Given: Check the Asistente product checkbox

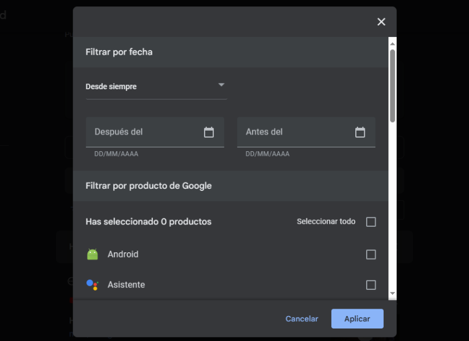Looking at the screenshot, I should point(371,285).
